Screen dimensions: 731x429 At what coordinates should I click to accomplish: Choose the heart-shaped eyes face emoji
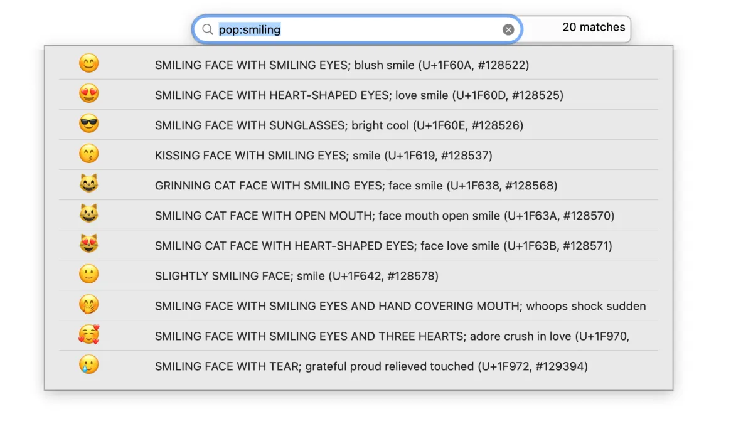(x=89, y=94)
